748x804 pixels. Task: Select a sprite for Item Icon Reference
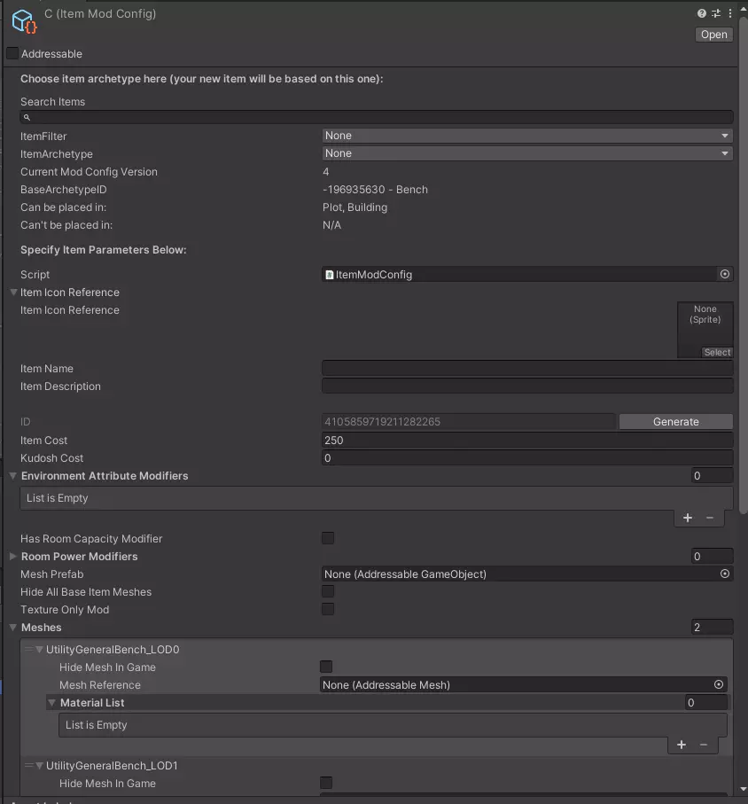(717, 352)
